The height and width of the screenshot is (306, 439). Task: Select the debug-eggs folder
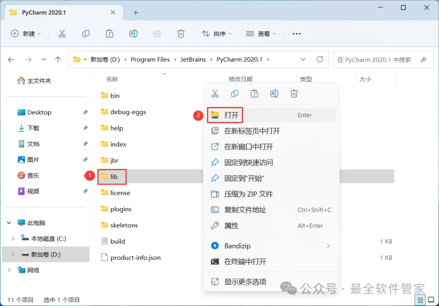(x=123, y=112)
